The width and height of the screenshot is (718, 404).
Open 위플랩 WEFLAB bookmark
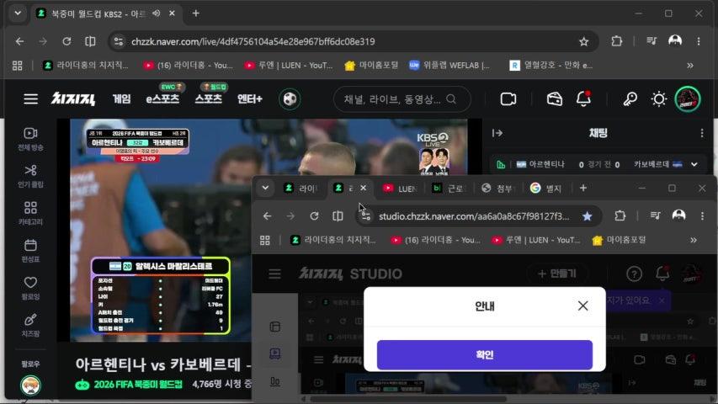pos(449,66)
